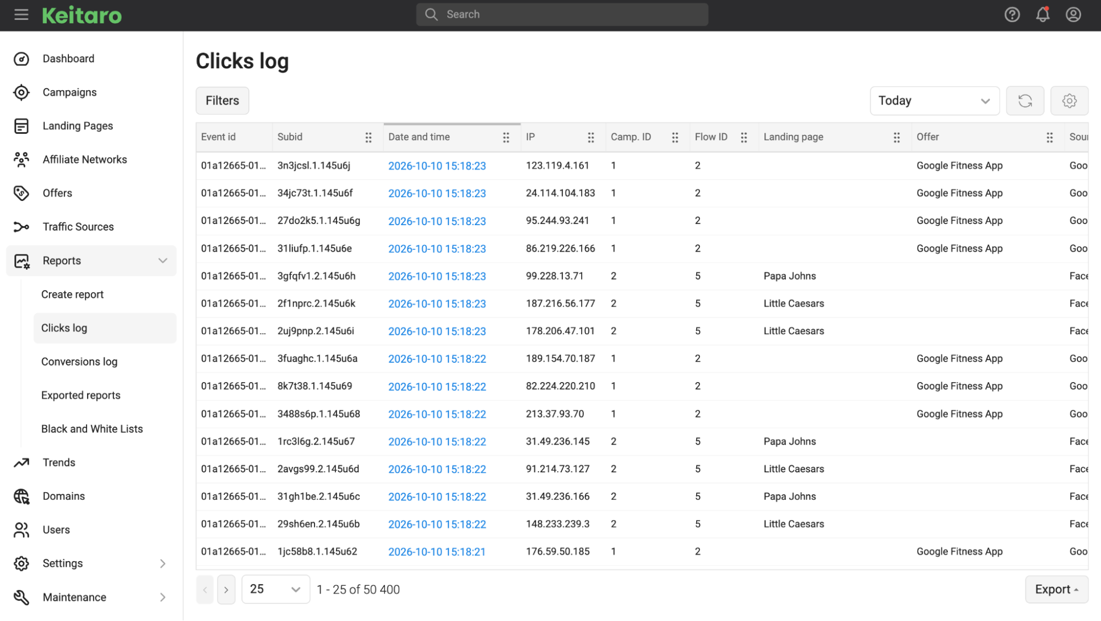Focus the top Search field
This screenshot has height=621, width=1101.
tap(562, 14)
